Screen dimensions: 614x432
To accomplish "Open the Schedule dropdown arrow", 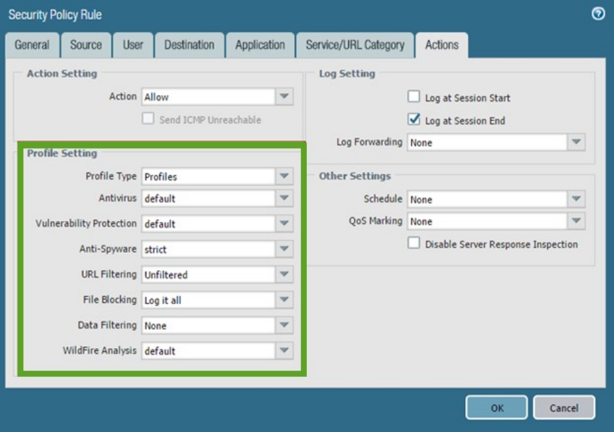I will point(577,199).
